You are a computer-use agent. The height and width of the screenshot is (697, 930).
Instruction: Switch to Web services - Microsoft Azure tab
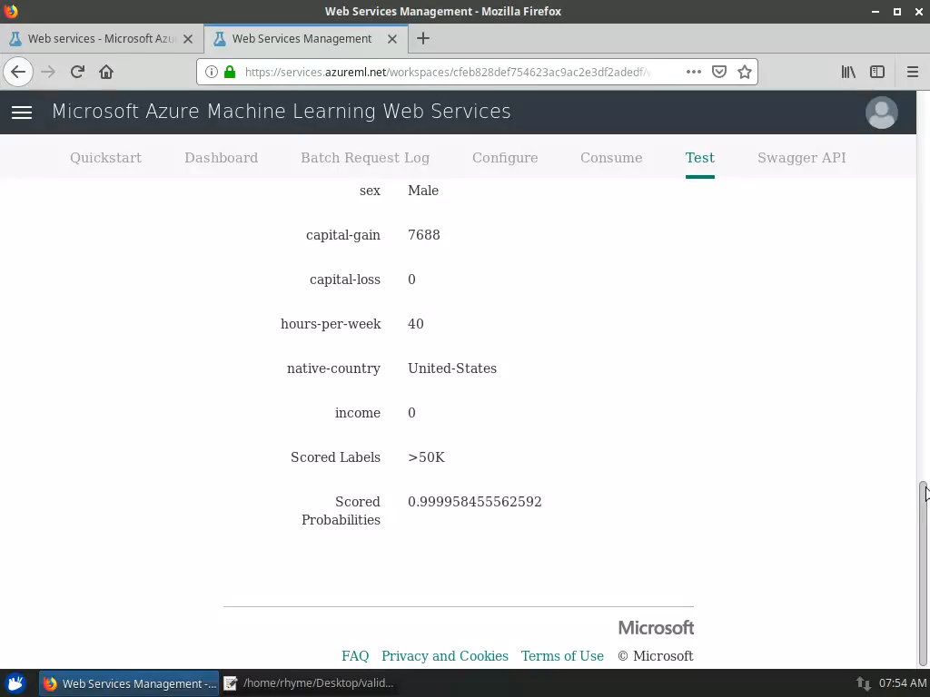tap(102, 38)
